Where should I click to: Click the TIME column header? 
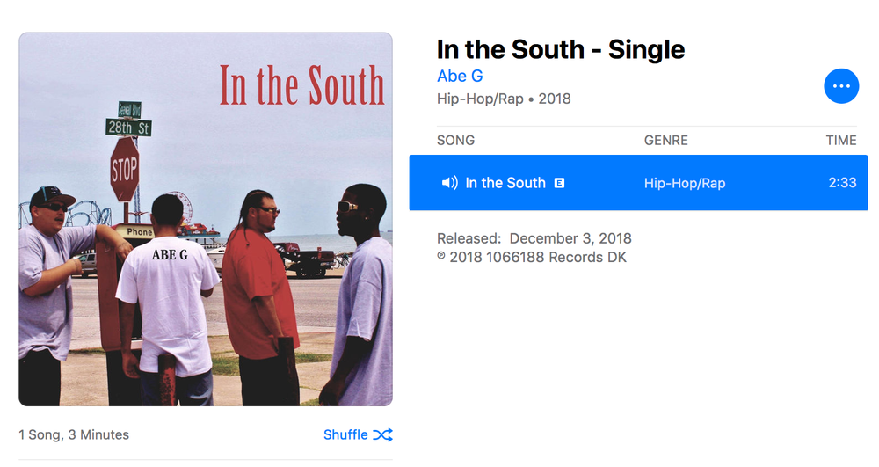[x=841, y=140]
